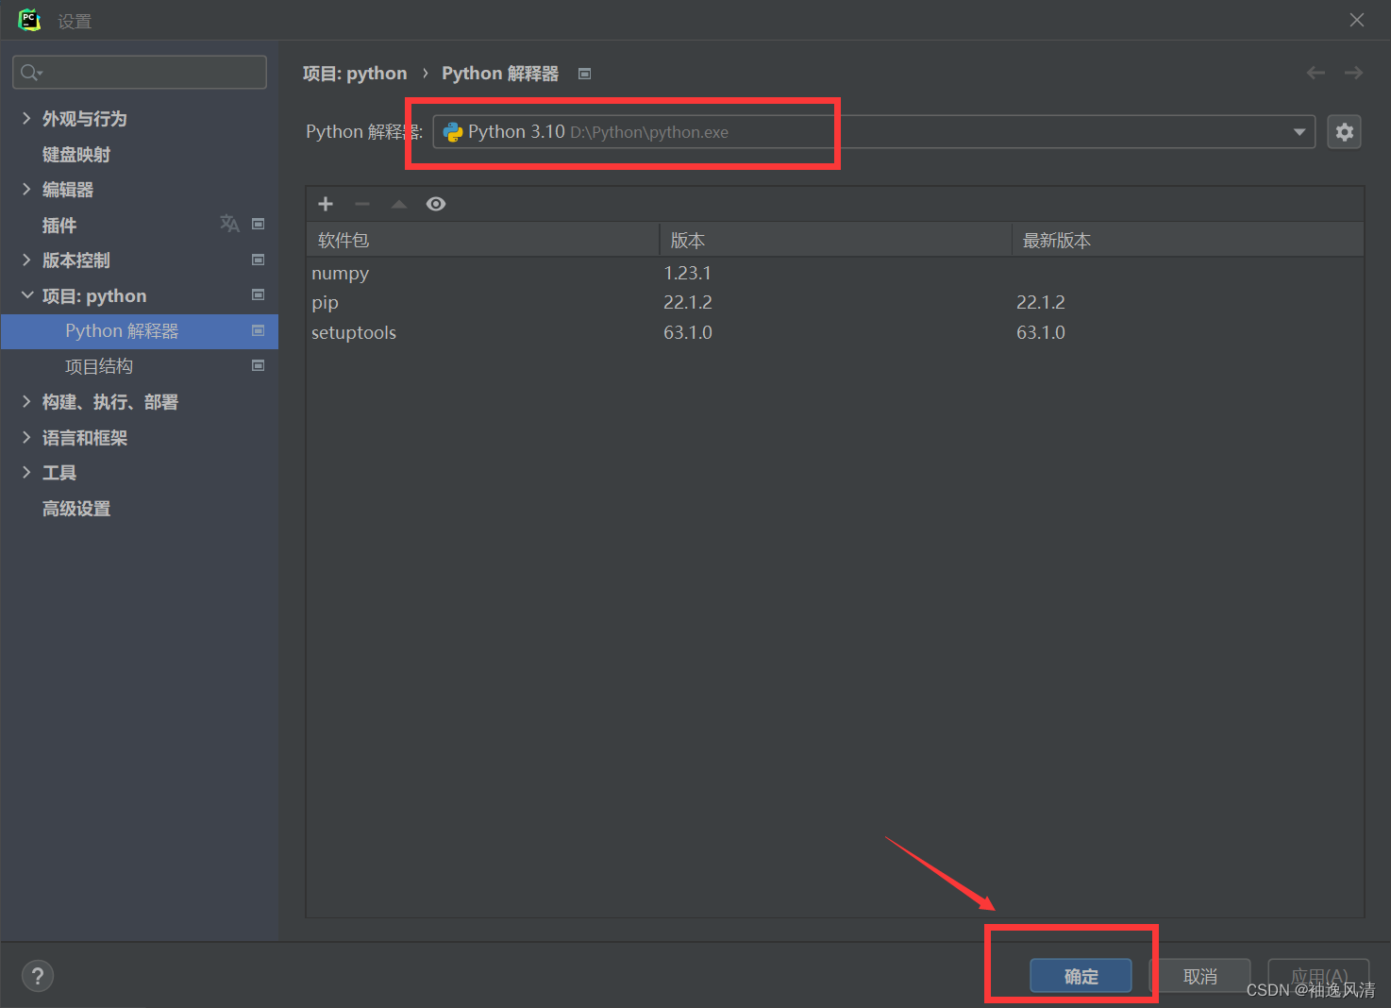
Task: Click project-level icon beside 版本控制
Action: (258, 260)
